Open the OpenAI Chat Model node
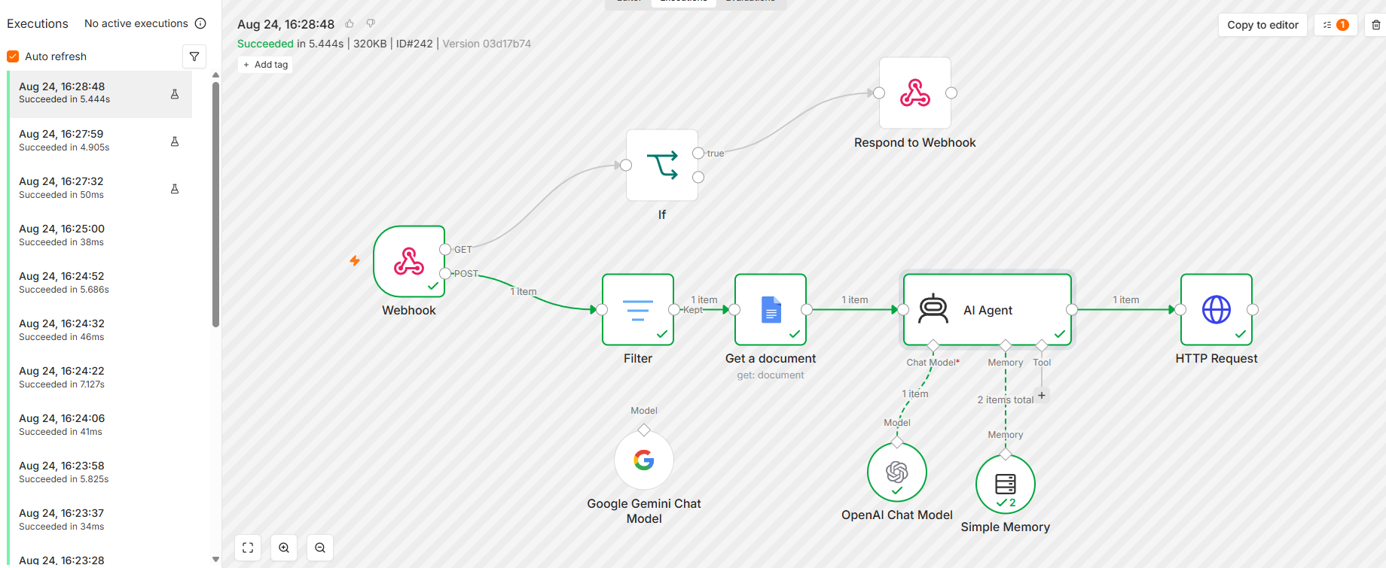Screen dimensions: 1386x568 click(897, 472)
